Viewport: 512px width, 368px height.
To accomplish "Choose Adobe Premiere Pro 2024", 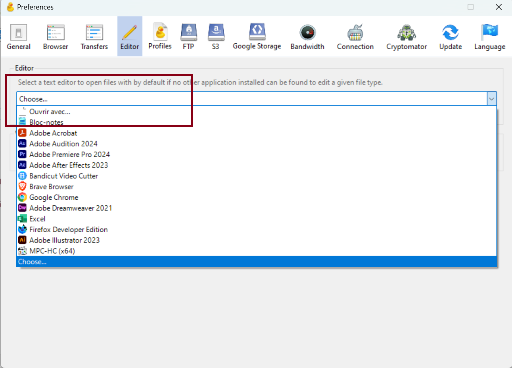I will [x=257, y=154].
